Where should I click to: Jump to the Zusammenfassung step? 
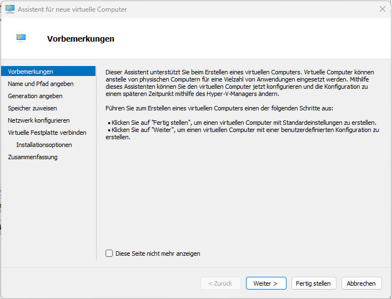pos(33,157)
